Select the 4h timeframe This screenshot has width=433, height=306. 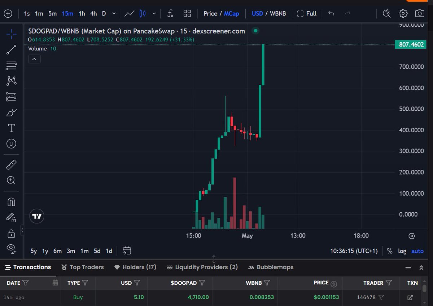coord(93,14)
